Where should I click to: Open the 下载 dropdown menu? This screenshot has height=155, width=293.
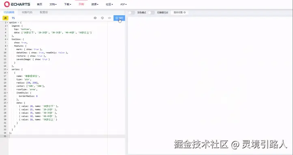[x=67, y=4]
